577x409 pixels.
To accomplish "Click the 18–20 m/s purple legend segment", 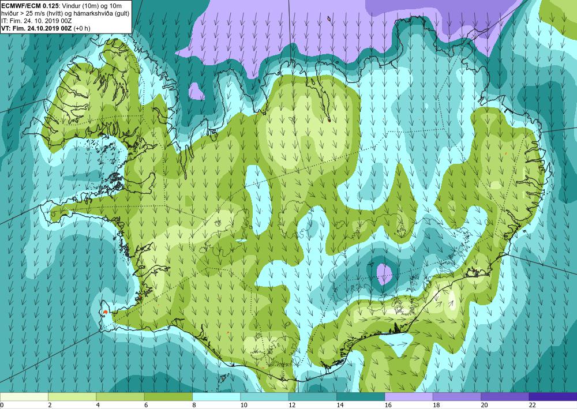I will click(456, 396).
